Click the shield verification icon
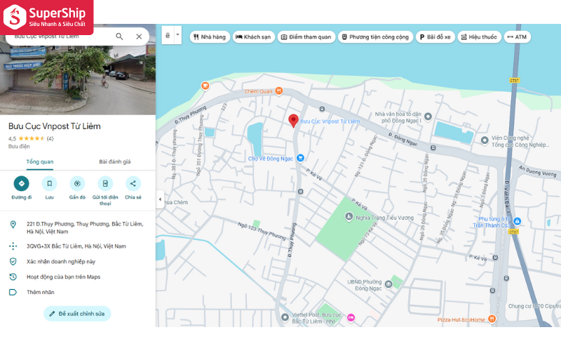The image size is (561, 351). pyautogui.click(x=13, y=262)
